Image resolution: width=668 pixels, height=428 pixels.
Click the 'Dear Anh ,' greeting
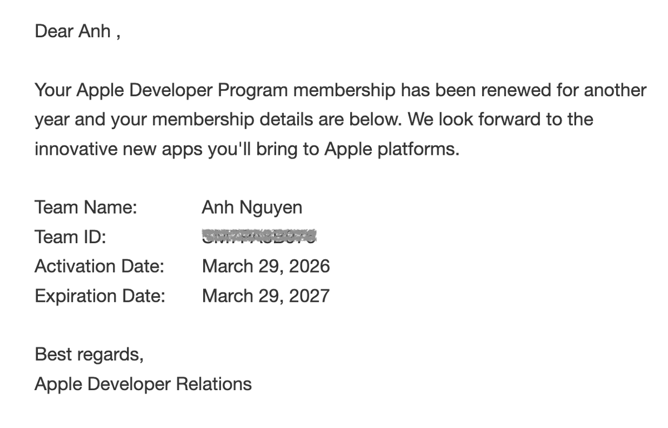(x=77, y=31)
